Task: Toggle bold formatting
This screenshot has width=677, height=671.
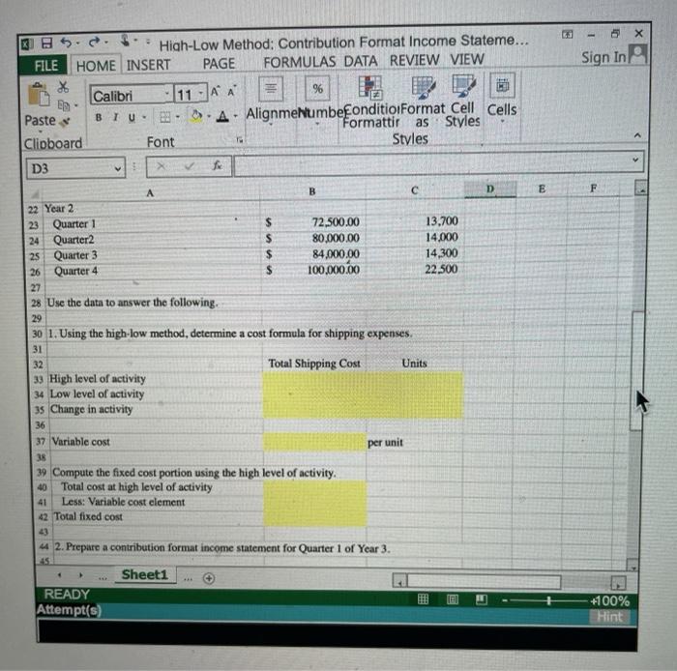Action: point(99,117)
